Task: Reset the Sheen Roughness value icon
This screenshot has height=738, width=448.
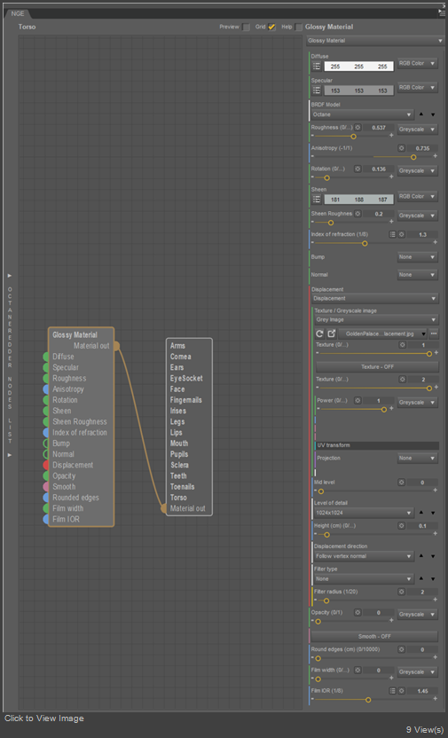Action: pos(358,214)
